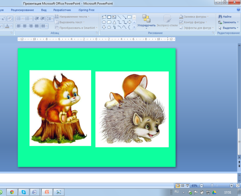
Task: Click the bulleted list icon
Action: tap(18, 18)
